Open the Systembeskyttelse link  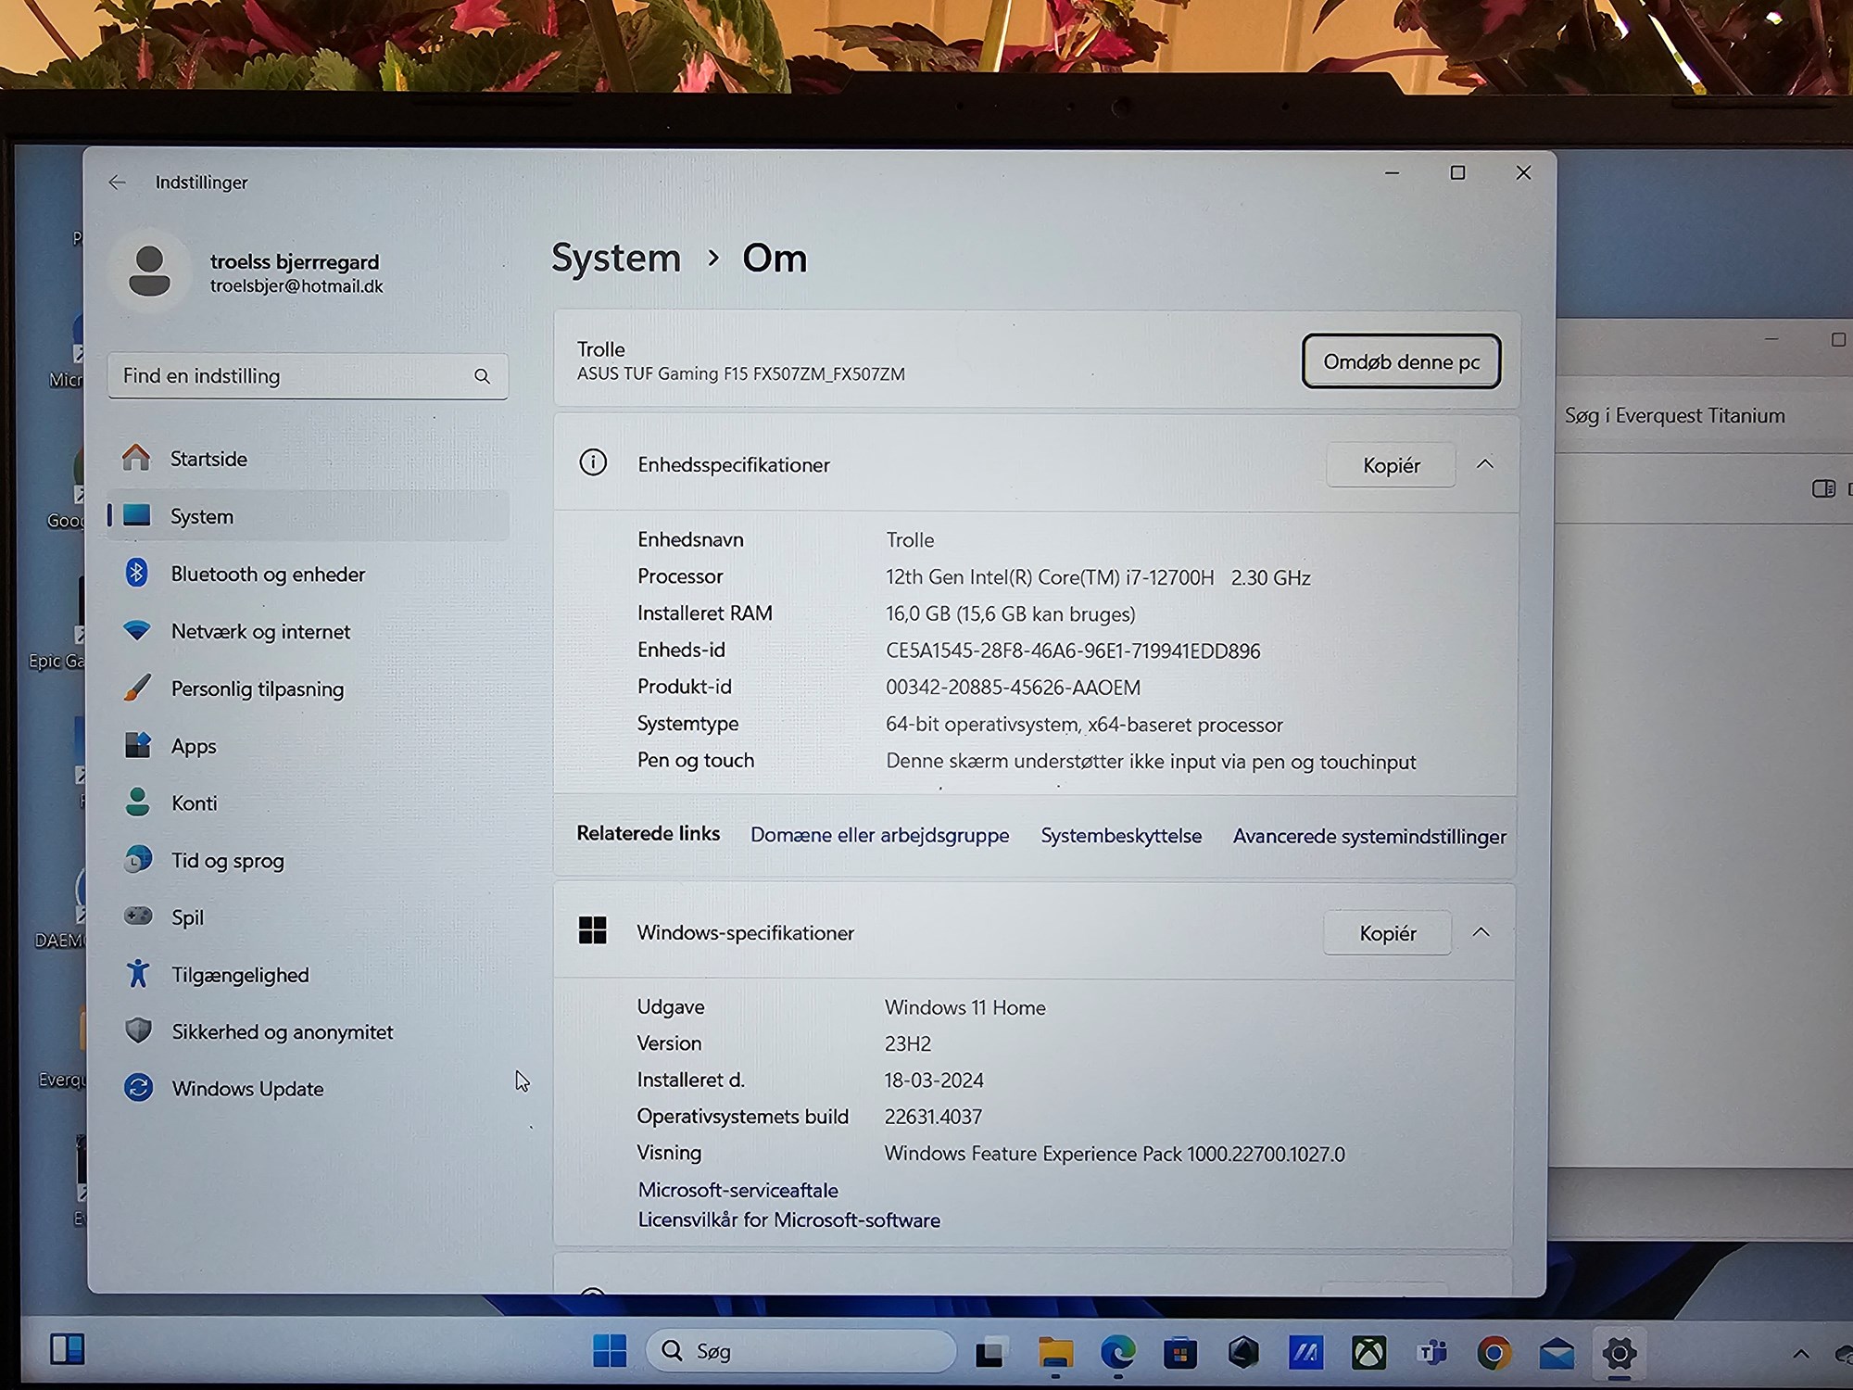coord(1121,836)
